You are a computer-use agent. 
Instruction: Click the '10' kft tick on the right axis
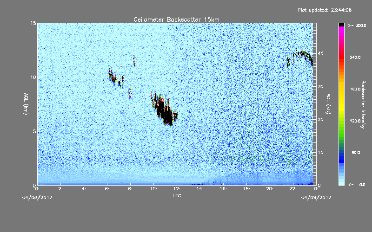click(320, 153)
